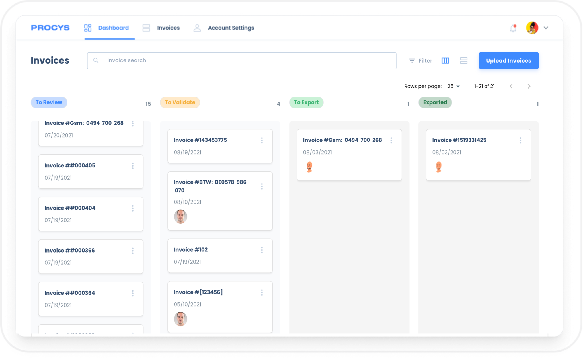
Task: Click the user profile avatar
Action: (x=532, y=28)
